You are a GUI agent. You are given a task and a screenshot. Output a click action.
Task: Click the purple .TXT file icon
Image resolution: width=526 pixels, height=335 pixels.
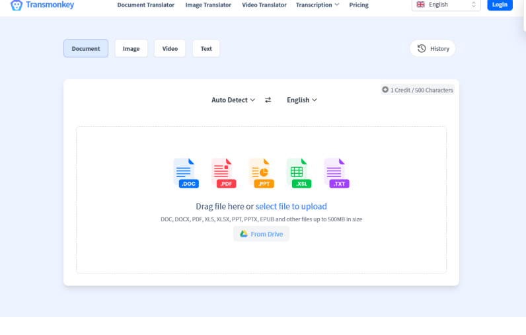336,173
